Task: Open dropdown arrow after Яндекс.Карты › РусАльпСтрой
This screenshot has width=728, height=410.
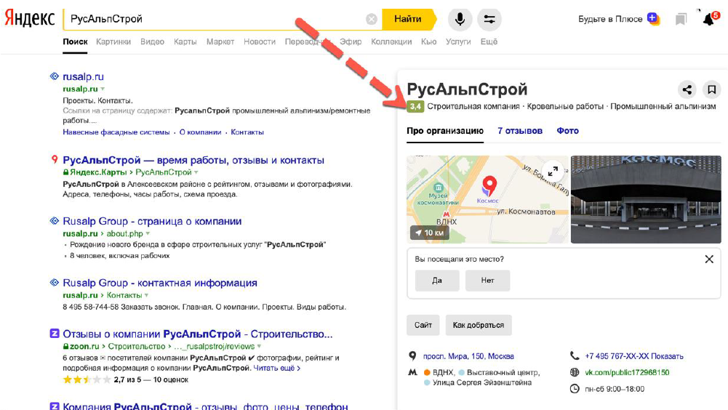Action: click(x=196, y=172)
